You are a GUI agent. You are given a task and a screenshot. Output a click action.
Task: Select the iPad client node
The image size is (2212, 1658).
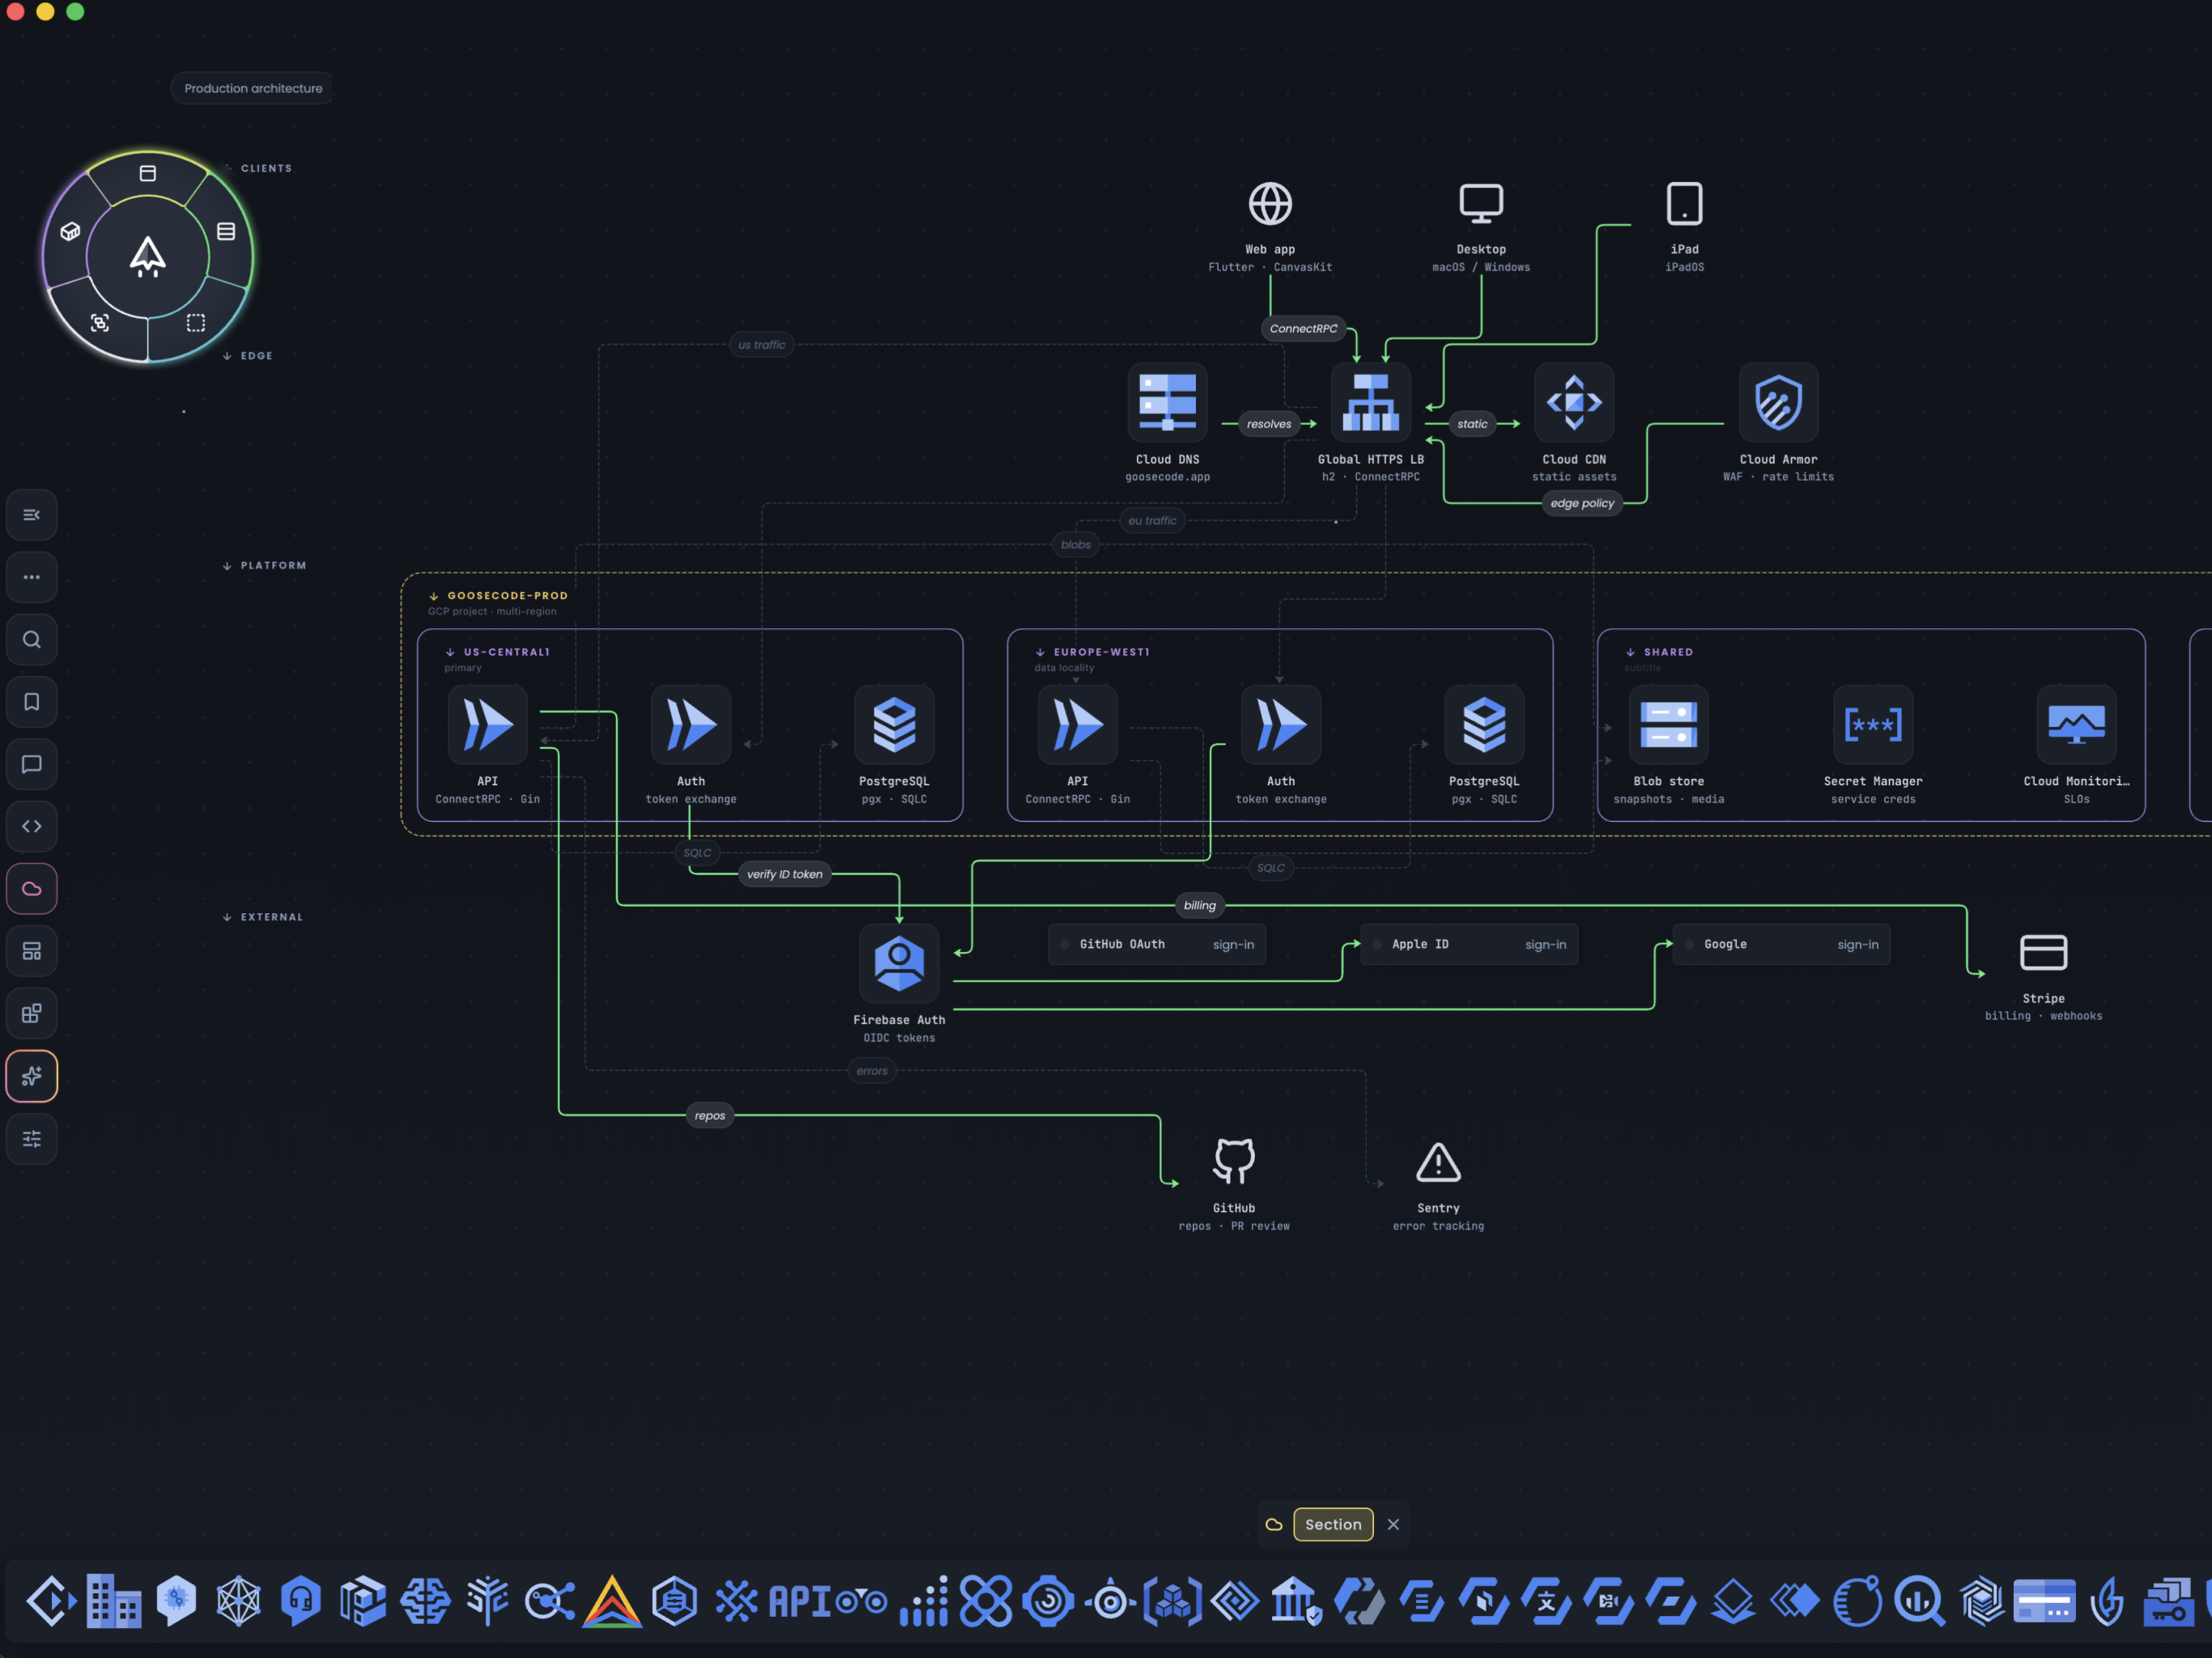[x=1684, y=226]
